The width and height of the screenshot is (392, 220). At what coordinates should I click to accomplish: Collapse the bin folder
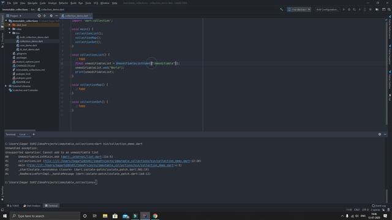10,33
